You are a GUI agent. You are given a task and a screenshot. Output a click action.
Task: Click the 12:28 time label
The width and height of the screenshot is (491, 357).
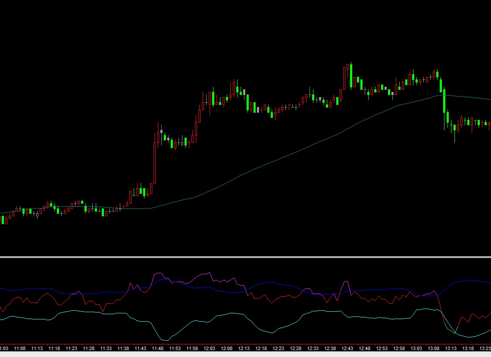(x=295, y=348)
